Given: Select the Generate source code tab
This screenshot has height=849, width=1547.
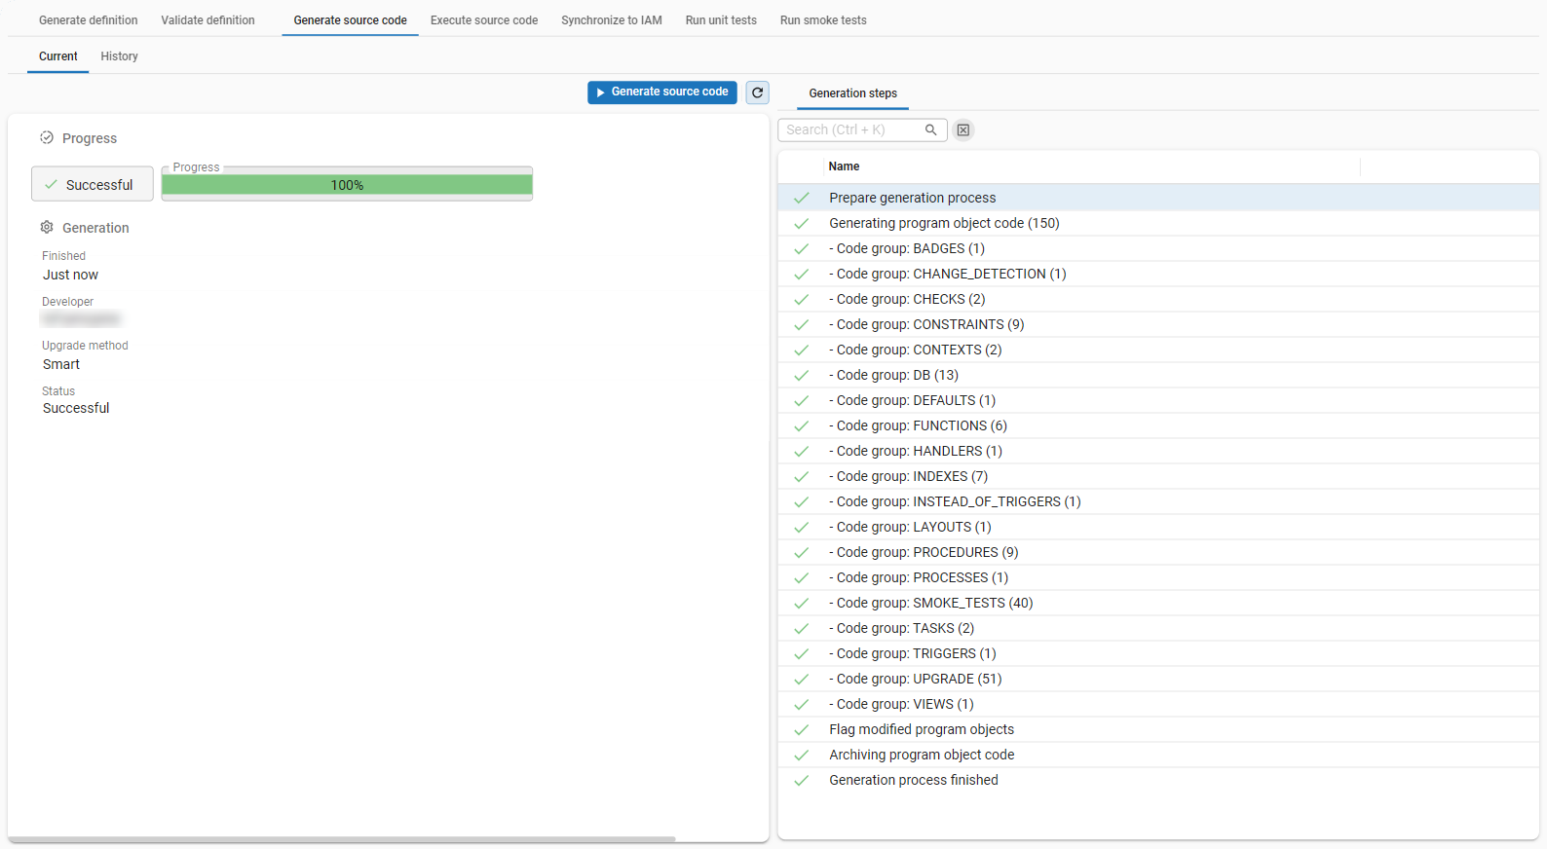Looking at the screenshot, I should point(351,20).
